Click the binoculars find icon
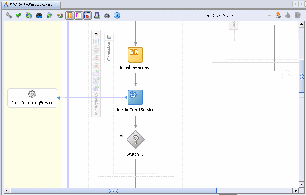 [x=39, y=16]
